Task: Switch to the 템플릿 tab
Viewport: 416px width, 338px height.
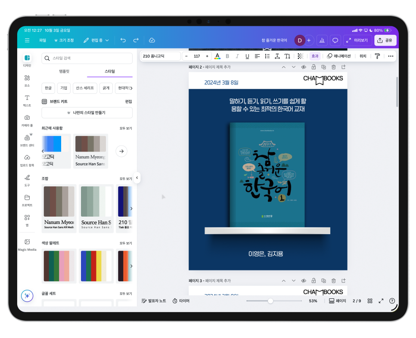Action: [64, 71]
